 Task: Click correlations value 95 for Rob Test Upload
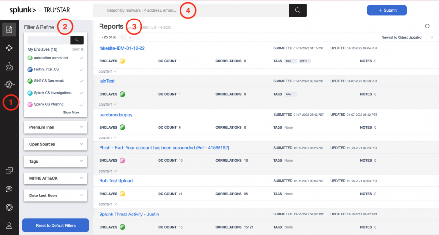[x=246, y=194]
